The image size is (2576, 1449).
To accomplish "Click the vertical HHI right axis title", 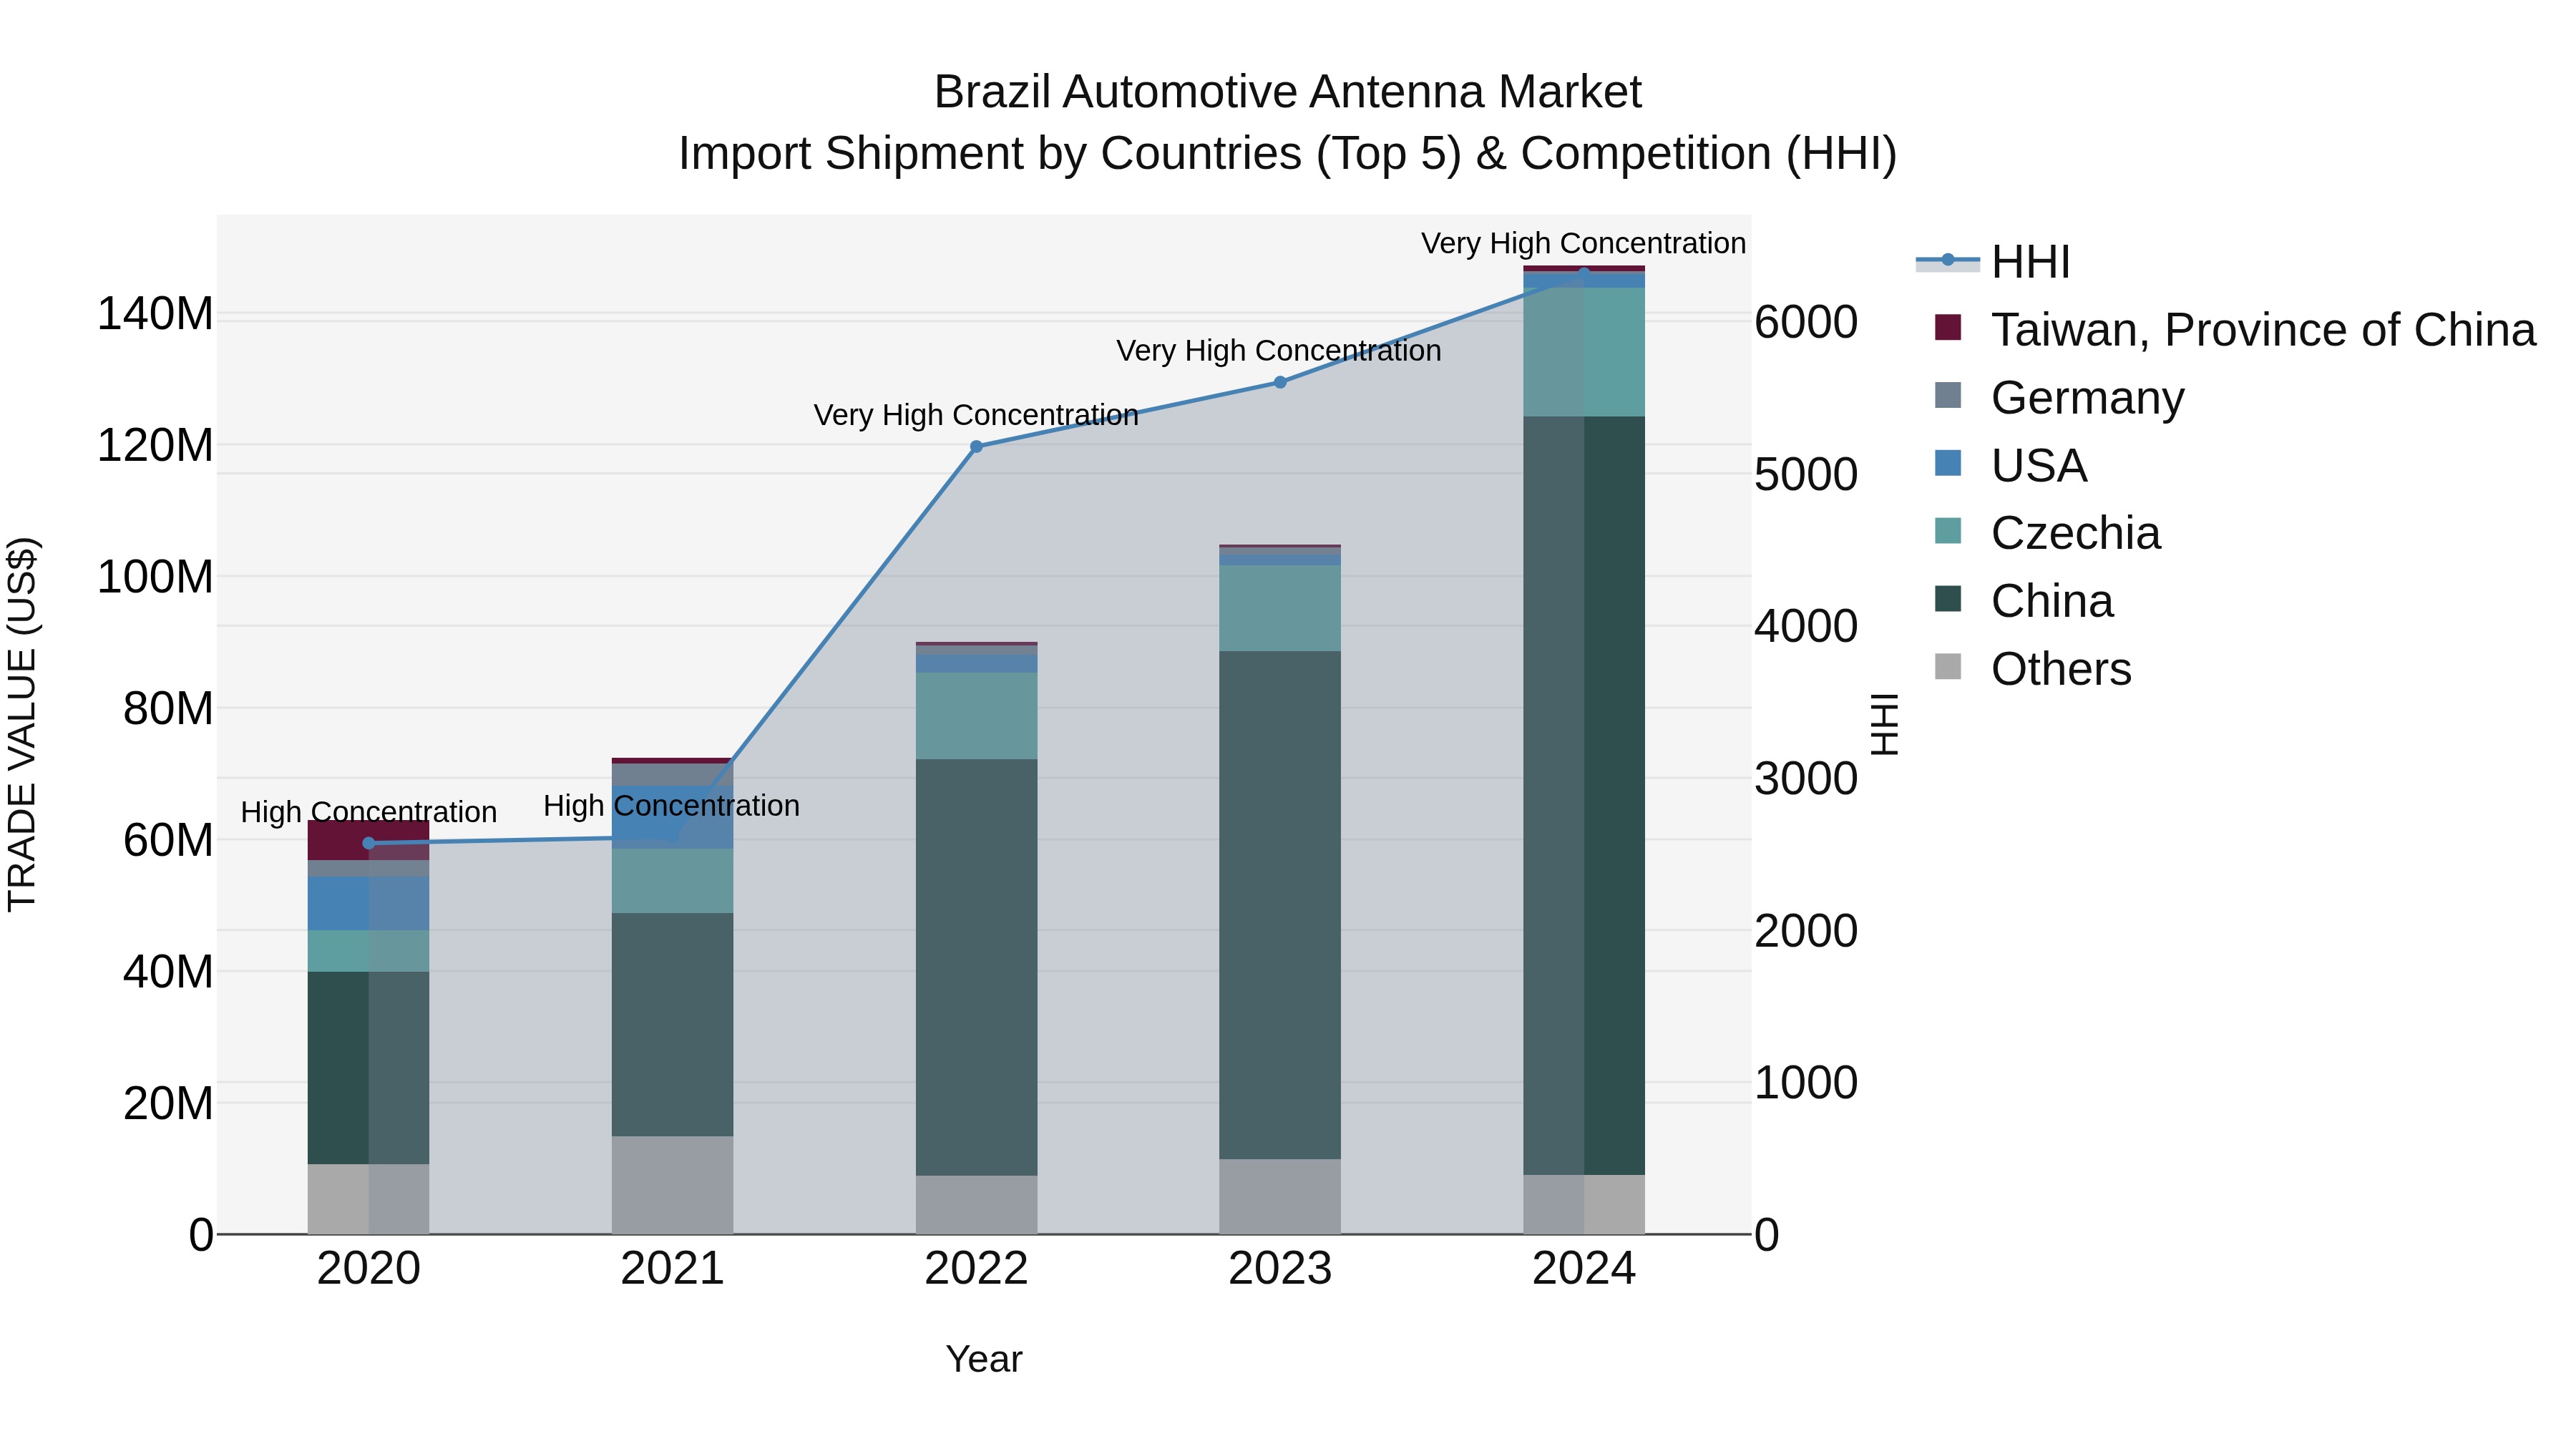I will tap(1885, 724).
